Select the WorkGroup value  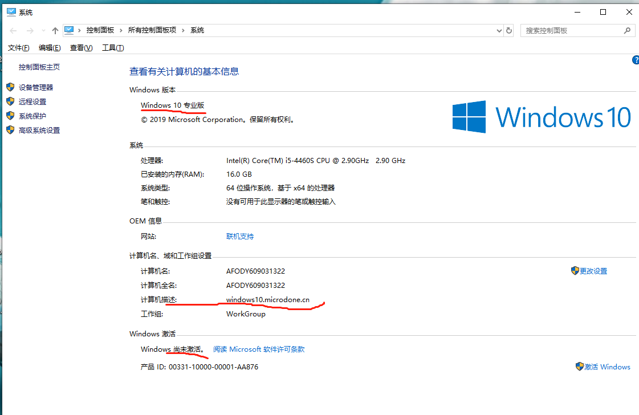tap(246, 314)
